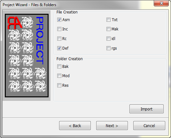Proceed with the Next button
The height and width of the screenshot is (138, 171).
[112, 126]
